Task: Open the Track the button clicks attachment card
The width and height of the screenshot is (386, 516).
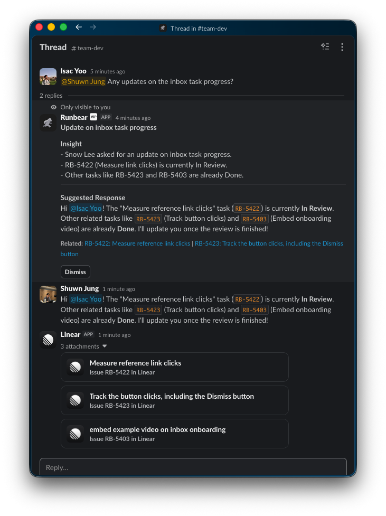Action: [x=175, y=400]
